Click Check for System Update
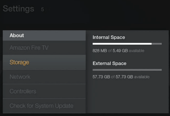 [x=44, y=106]
